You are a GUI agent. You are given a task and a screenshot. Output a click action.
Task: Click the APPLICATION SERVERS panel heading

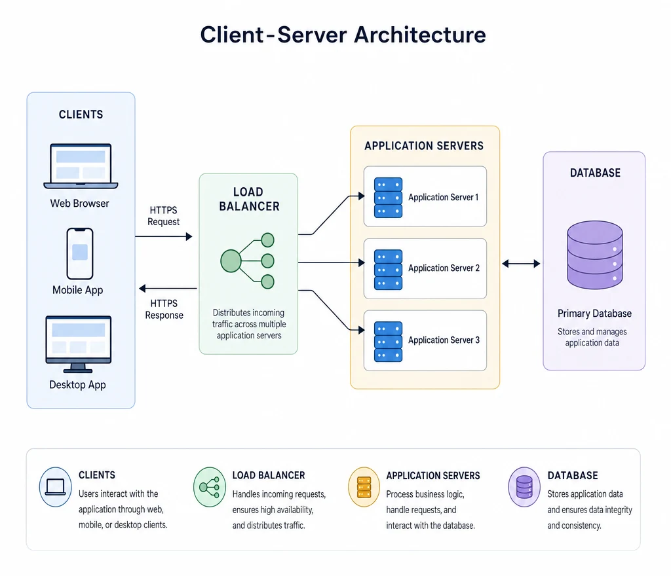click(424, 146)
